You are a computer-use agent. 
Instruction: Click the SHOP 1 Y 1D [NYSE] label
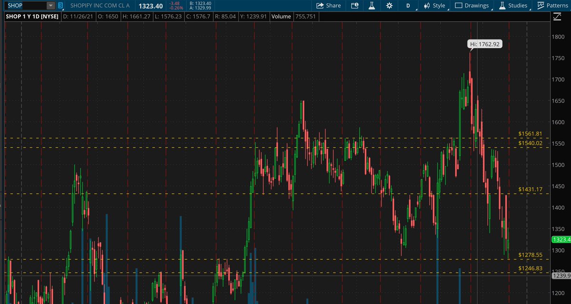click(31, 17)
